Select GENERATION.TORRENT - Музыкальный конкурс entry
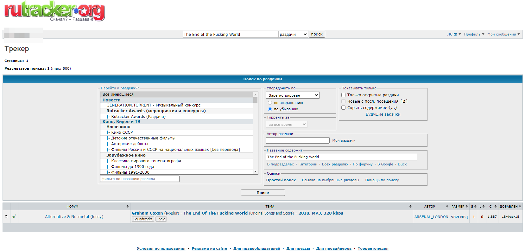The width and height of the screenshot is (525, 251). tap(176, 105)
